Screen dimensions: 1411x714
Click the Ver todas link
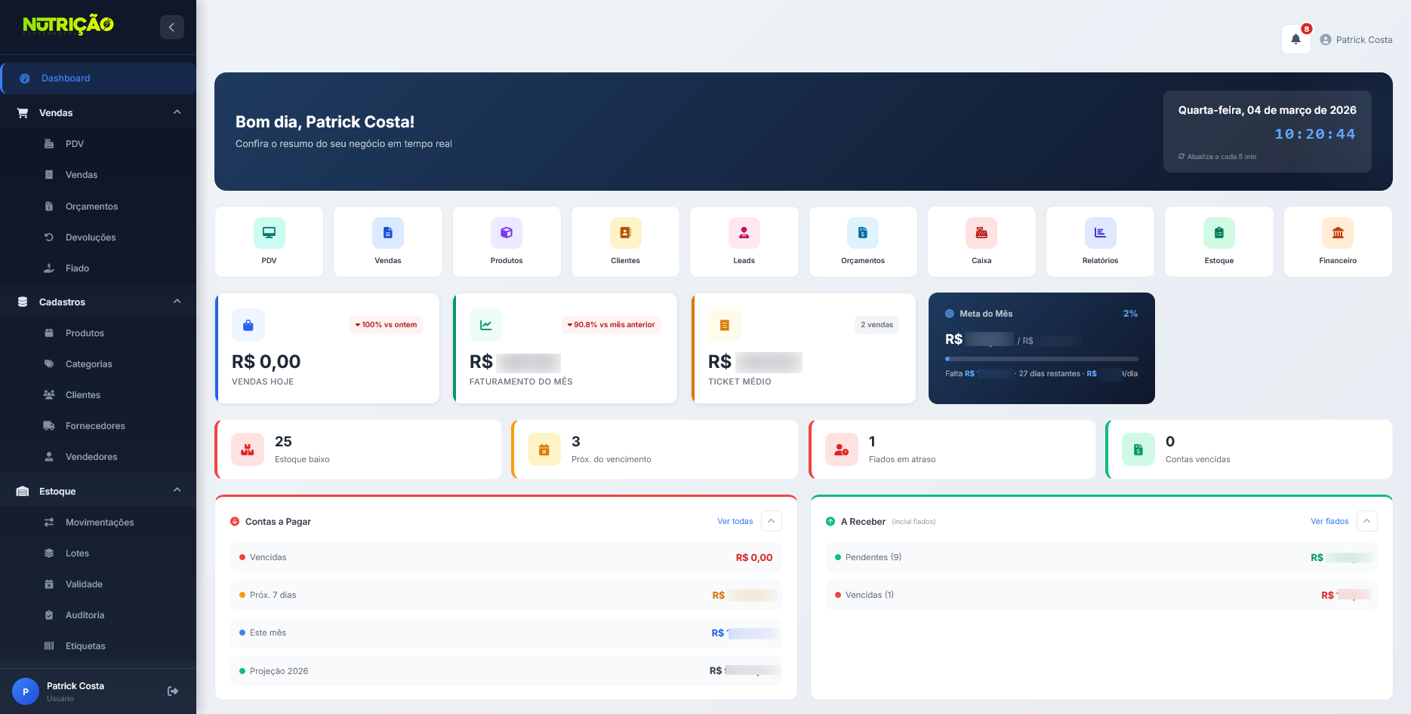tap(735, 521)
